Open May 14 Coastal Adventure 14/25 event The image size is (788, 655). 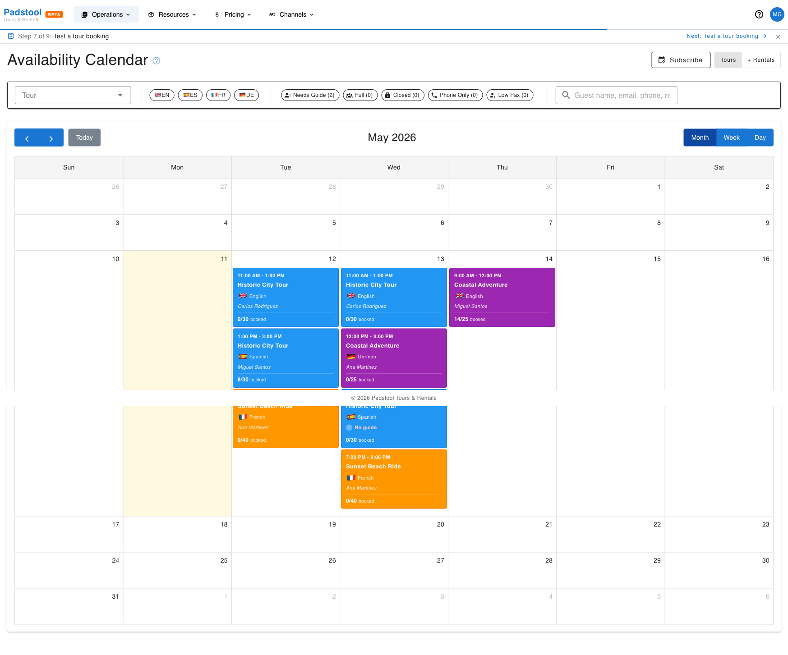pos(502,298)
